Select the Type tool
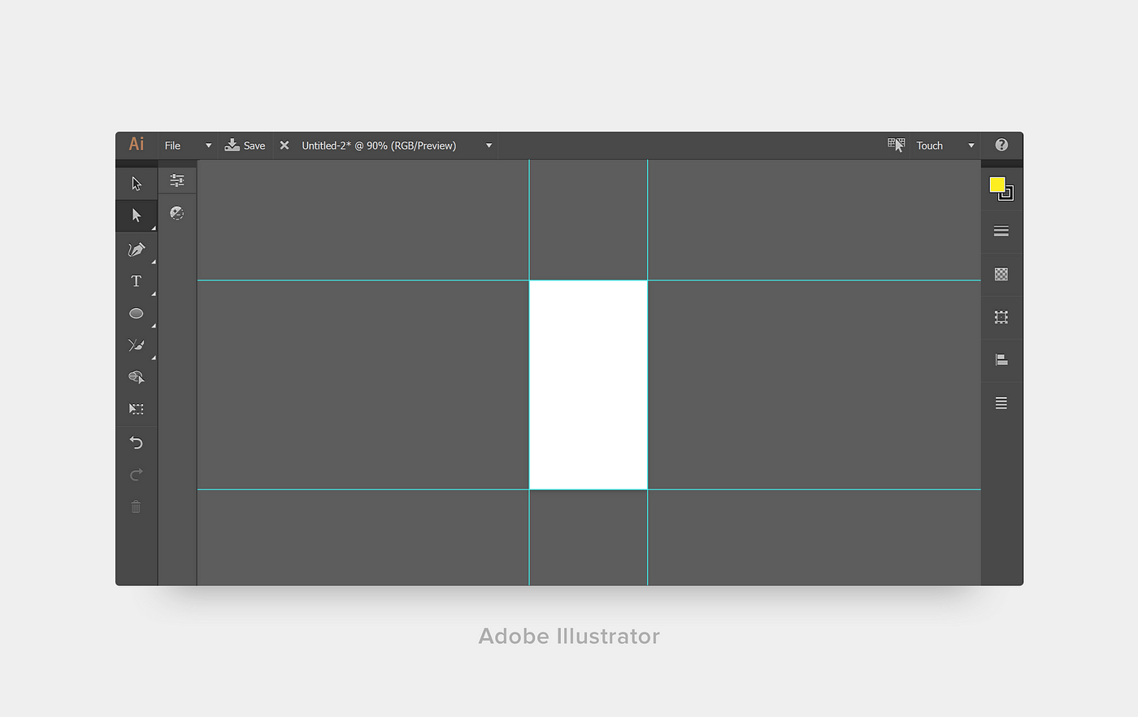Image resolution: width=1138 pixels, height=717 pixels. [x=136, y=281]
